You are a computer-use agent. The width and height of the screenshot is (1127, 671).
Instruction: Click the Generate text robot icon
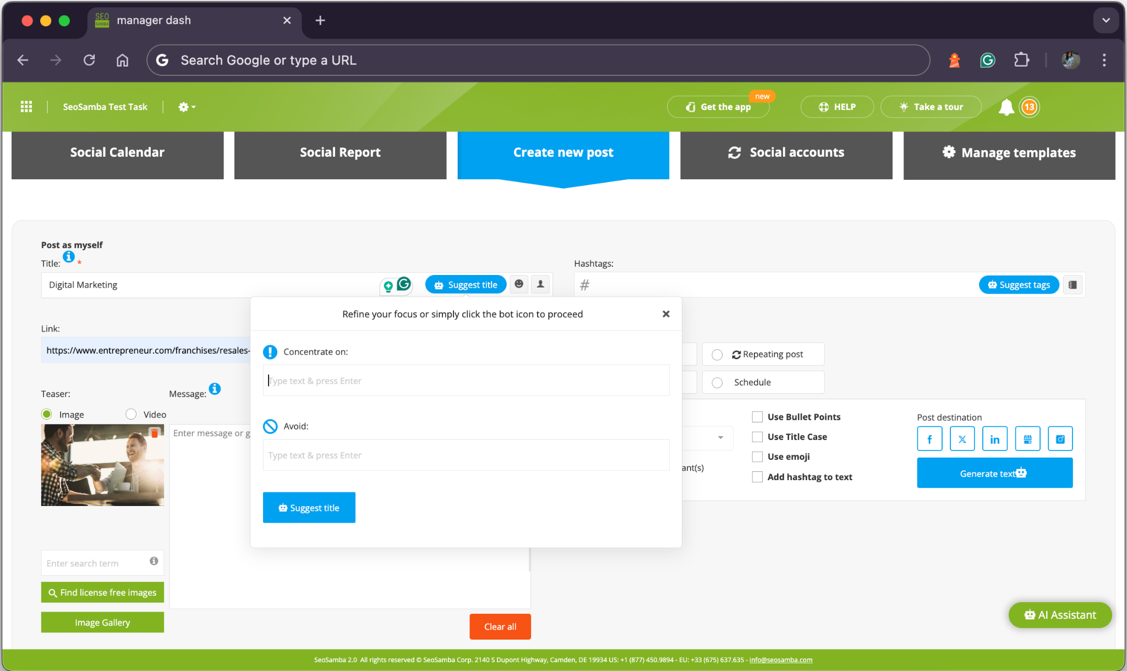(1022, 472)
